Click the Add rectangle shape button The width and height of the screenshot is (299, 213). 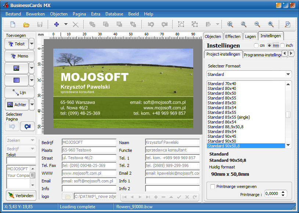point(17,80)
